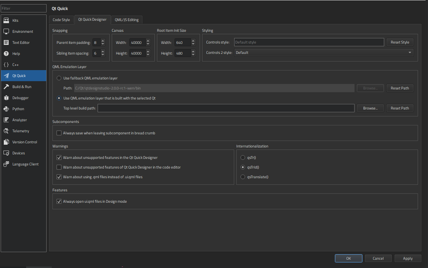Viewport: 428px width, 268px height.
Task: Open Text Editor settings icon
Action: pyautogui.click(x=6, y=42)
